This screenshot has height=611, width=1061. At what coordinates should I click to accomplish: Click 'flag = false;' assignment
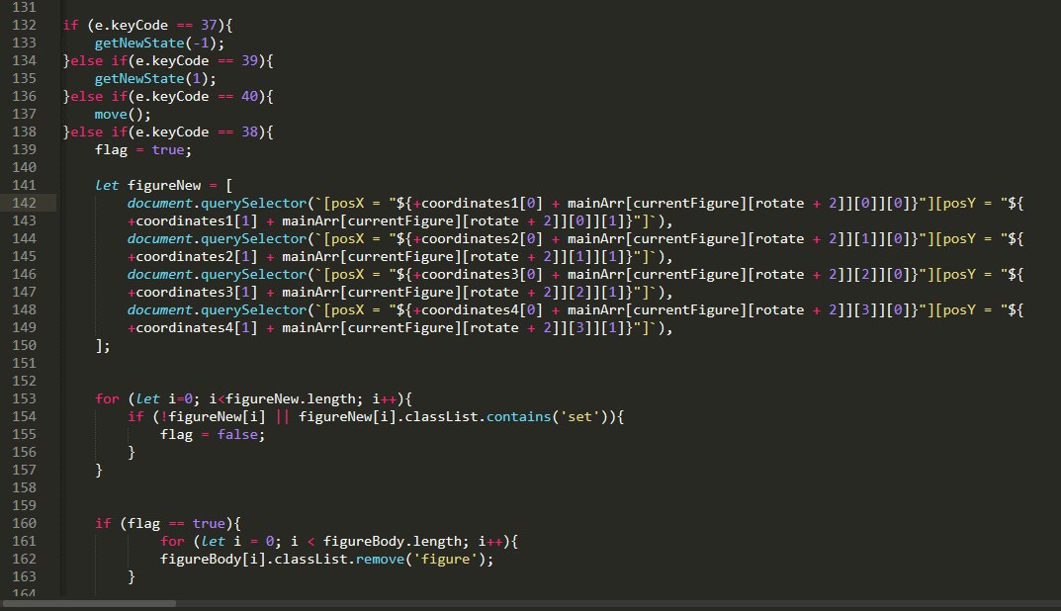[x=212, y=434]
